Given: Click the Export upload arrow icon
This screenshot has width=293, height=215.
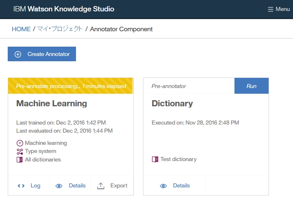Looking at the screenshot, I should click(x=101, y=186).
